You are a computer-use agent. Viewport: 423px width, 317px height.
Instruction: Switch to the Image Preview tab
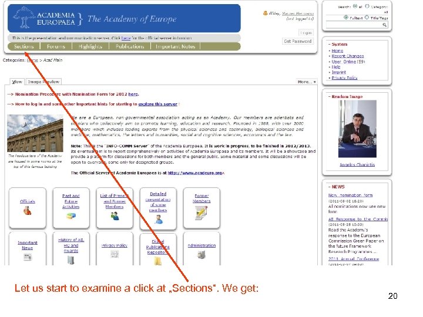(43, 82)
